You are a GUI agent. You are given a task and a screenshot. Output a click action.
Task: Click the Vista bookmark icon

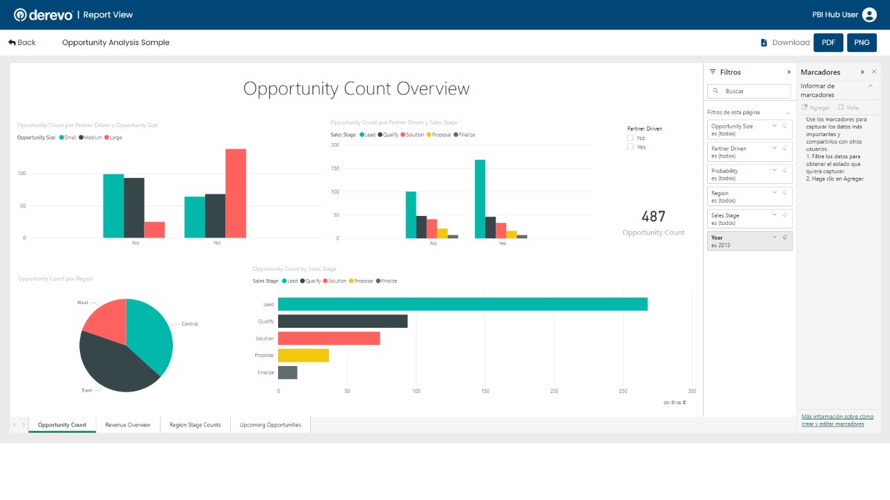coord(841,108)
